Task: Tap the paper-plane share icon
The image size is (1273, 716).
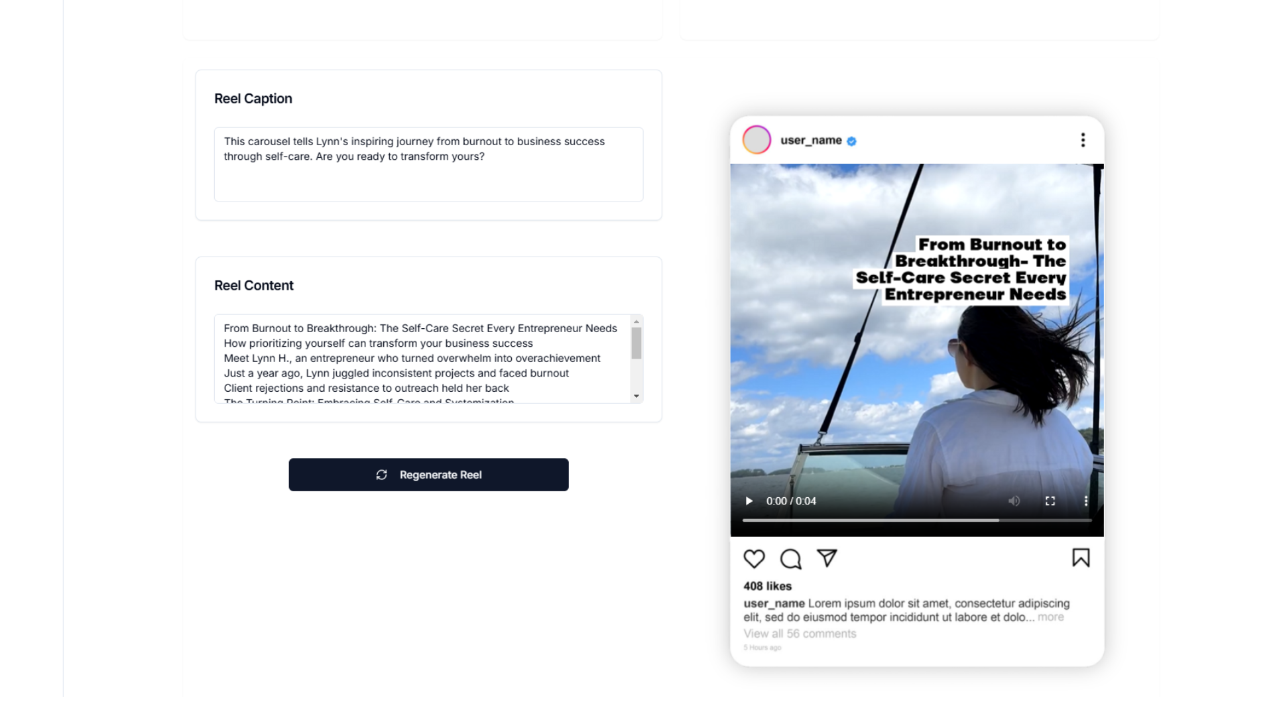Action: click(827, 558)
